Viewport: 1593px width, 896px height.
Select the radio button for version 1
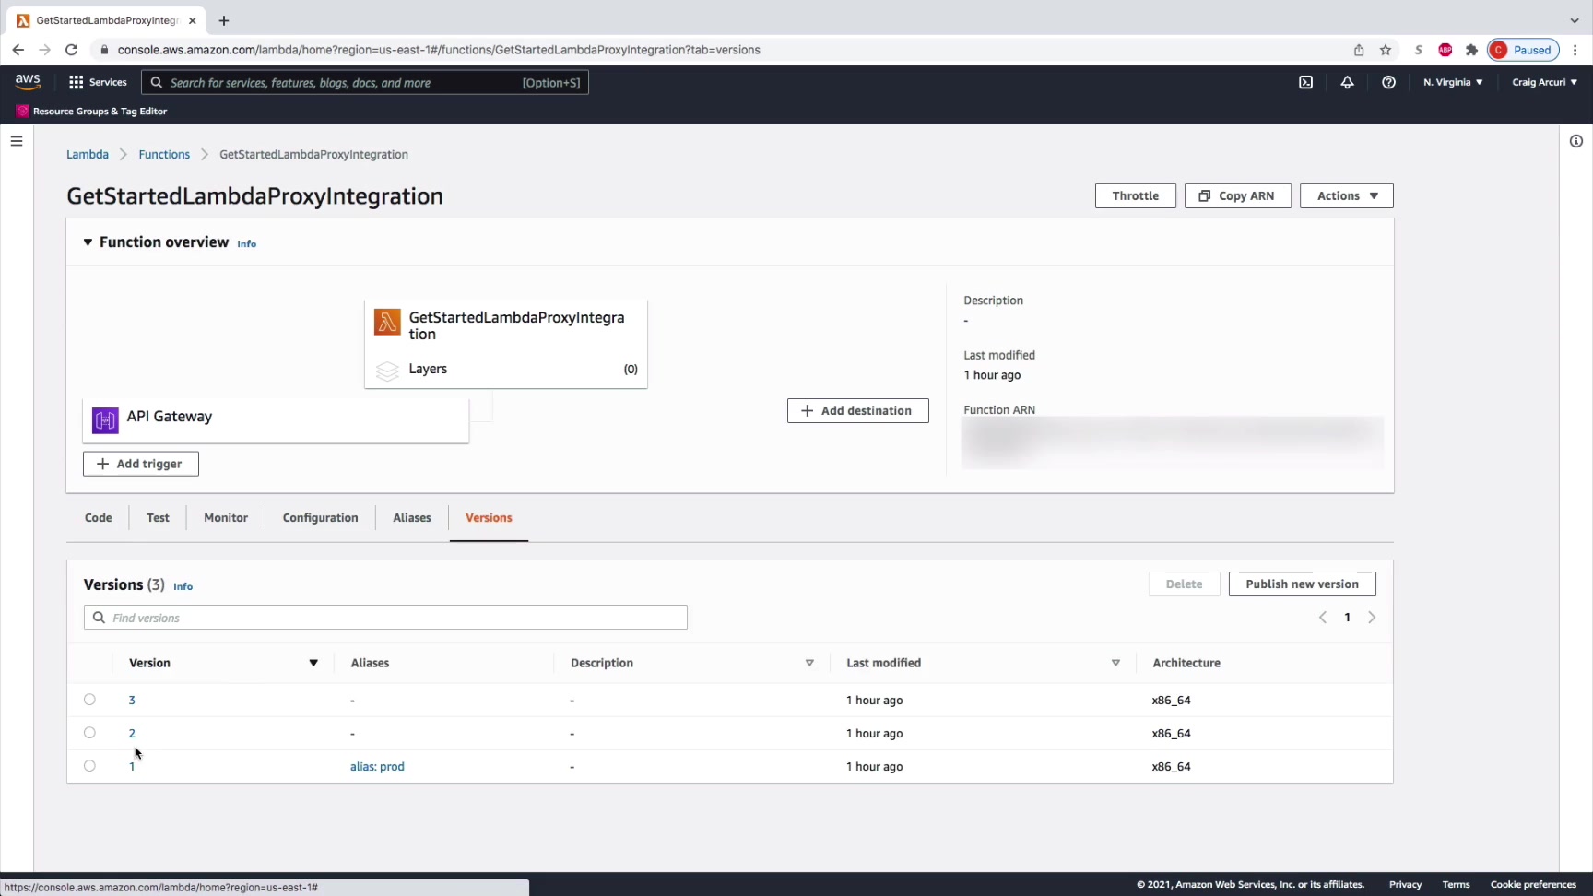click(x=89, y=766)
